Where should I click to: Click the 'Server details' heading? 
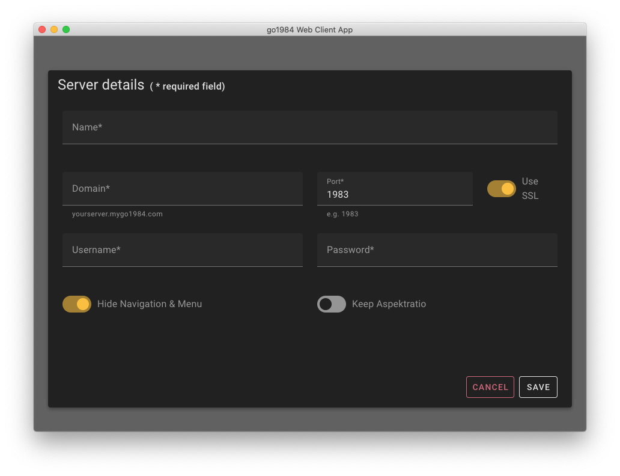click(x=101, y=85)
